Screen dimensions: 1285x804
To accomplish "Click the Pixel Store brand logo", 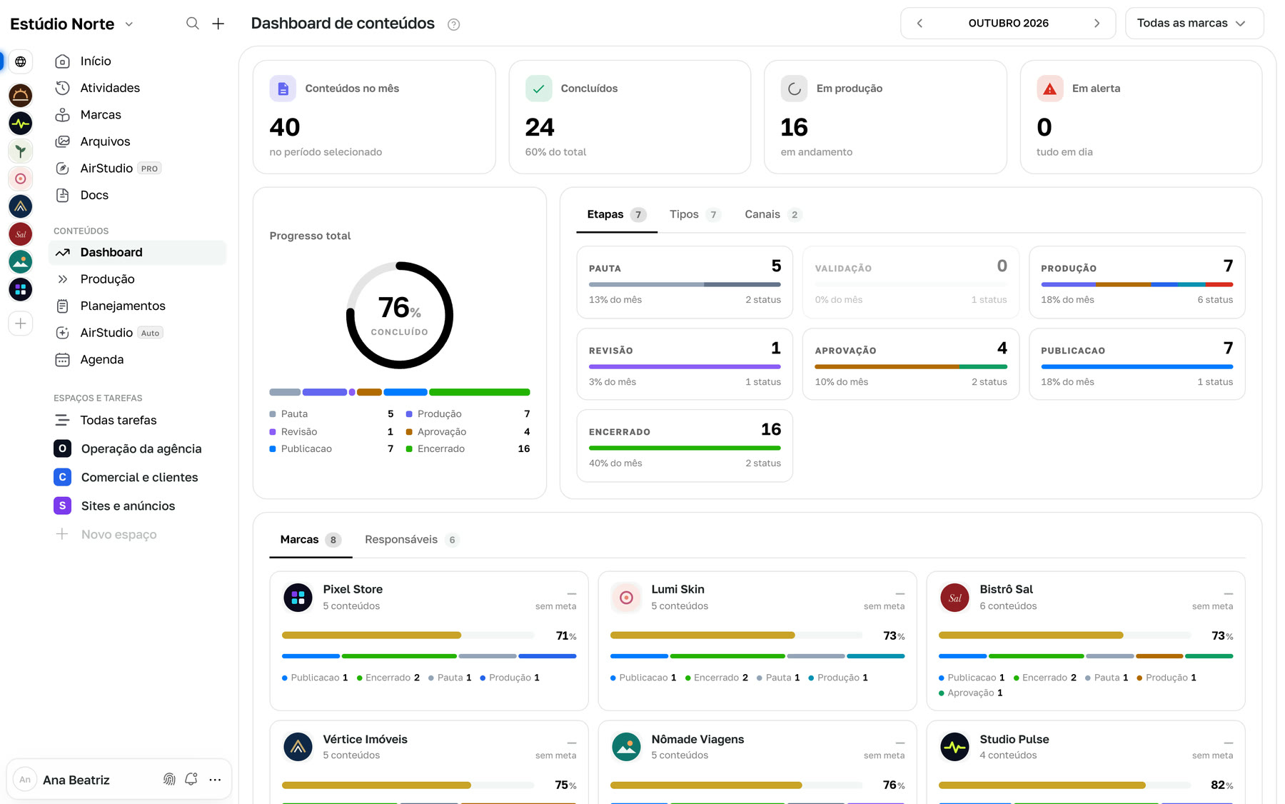I will click(x=298, y=598).
